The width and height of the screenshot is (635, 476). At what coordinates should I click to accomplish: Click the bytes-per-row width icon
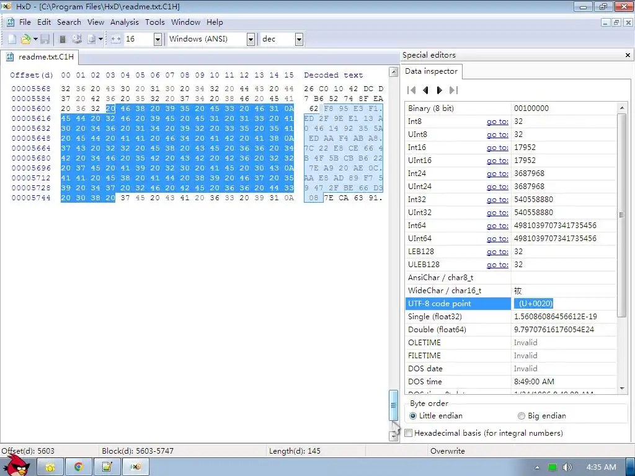click(x=116, y=39)
